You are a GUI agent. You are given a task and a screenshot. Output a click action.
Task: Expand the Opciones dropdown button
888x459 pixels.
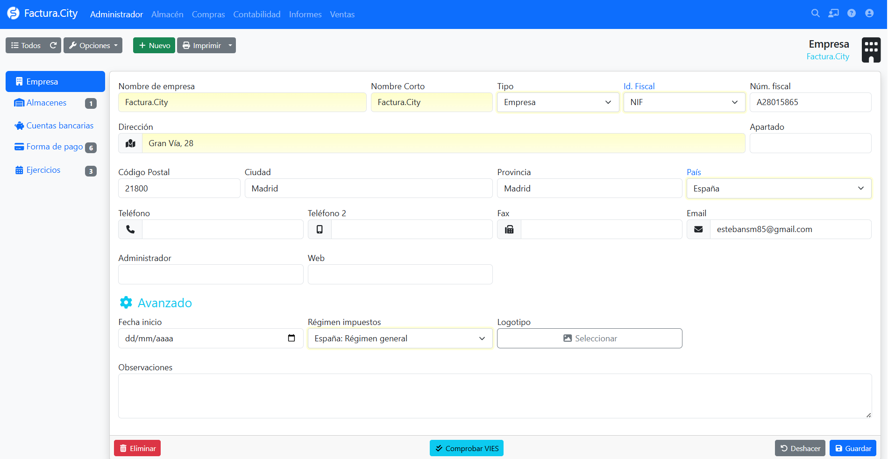[x=93, y=45]
